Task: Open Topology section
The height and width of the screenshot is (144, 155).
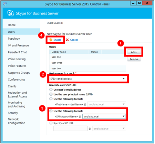Action: [x=14, y=39]
